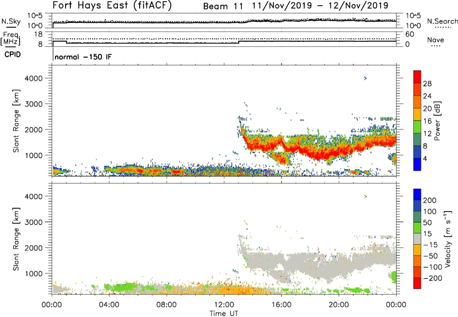Click the '04:00' time tick label
The image size is (458, 317).
(109, 304)
